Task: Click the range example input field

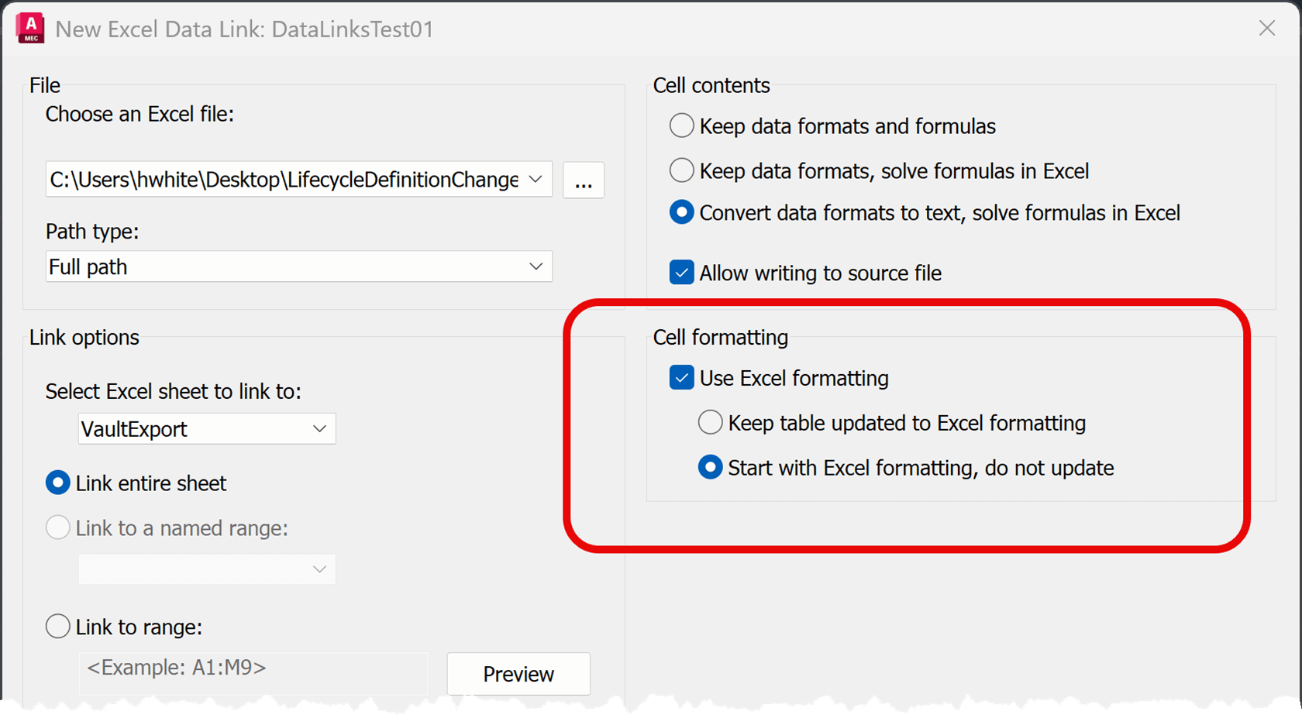Action: pos(253,673)
